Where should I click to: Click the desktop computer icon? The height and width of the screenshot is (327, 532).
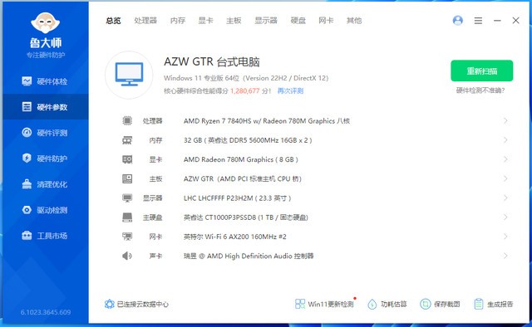tap(129, 75)
